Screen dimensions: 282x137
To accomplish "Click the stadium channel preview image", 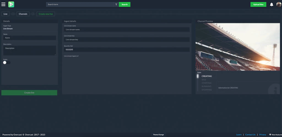I will click(238, 47).
